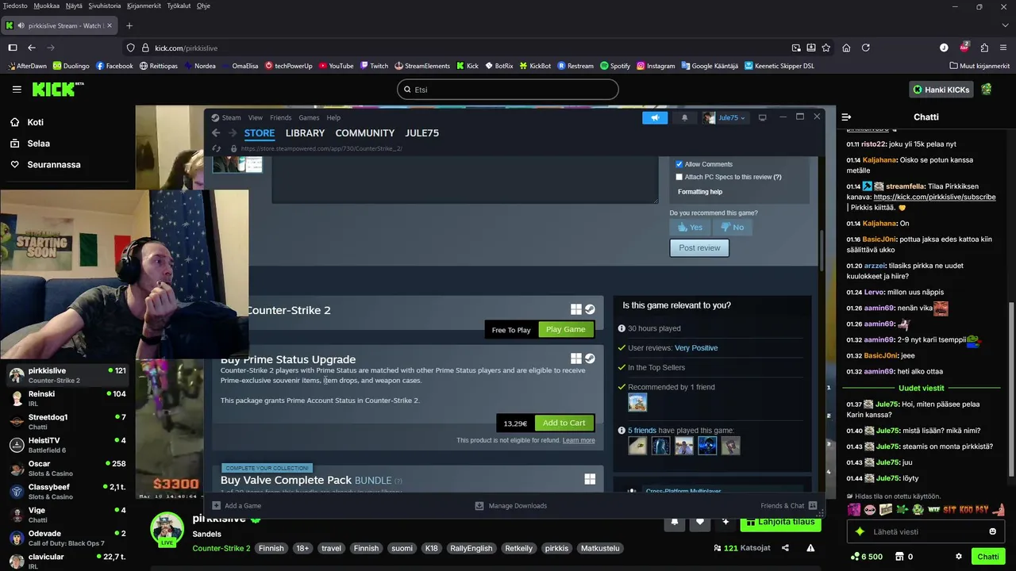Select the Matkustelu tag
The width and height of the screenshot is (1016, 571).
(600, 548)
